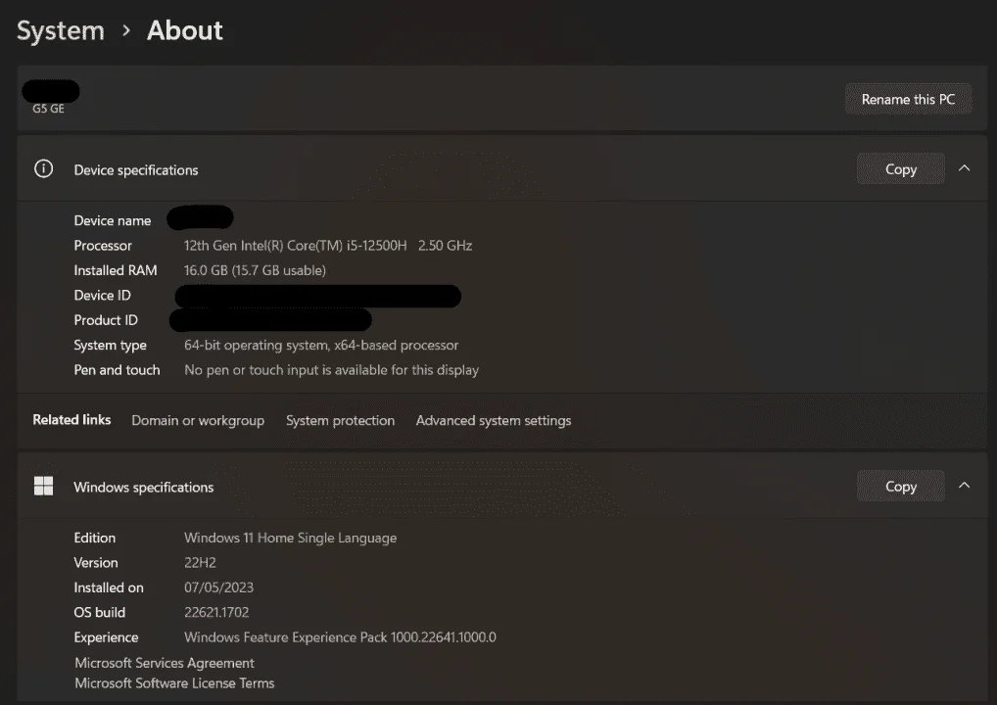Click the System type label
The width and height of the screenshot is (997, 705).
pyautogui.click(x=110, y=346)
